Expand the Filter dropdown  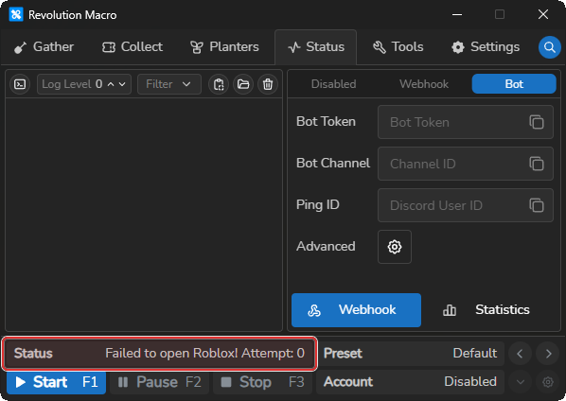(x=169, y=84)
